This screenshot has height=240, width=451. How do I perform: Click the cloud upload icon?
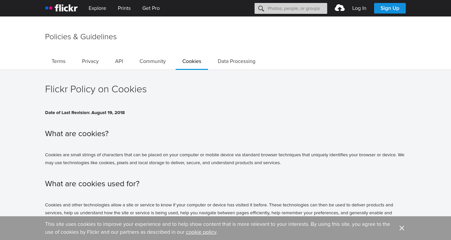click(x=340, y=8)
